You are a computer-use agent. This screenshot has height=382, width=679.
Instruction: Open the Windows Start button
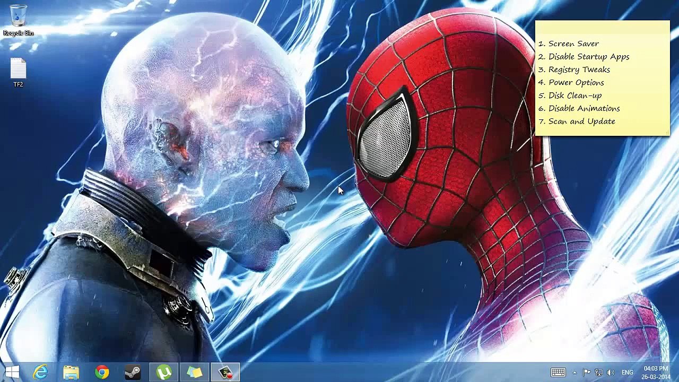click(12, 372)
